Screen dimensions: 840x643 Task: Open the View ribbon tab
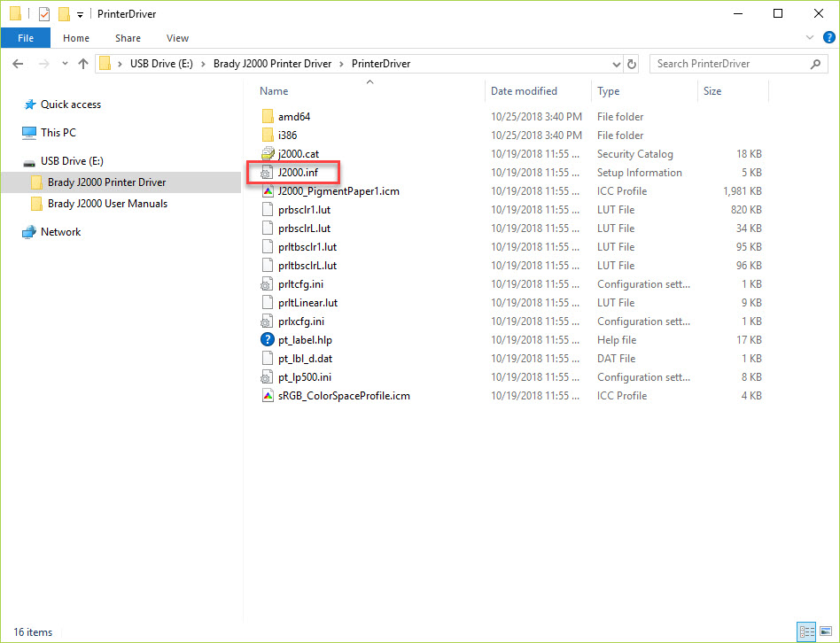(x=177, y=38)
